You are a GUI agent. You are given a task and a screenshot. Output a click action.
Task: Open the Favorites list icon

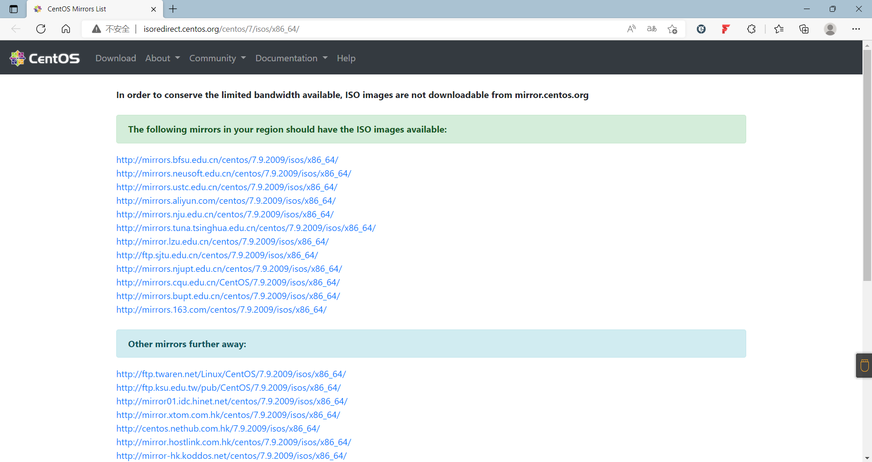pyautogui.click(x=779, y=29)
